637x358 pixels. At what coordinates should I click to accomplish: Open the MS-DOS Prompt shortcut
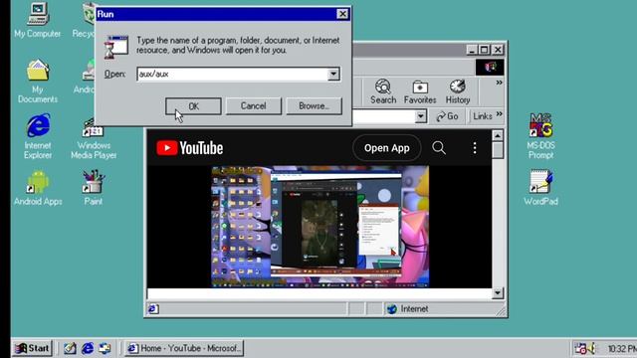[x=540, y=136]
